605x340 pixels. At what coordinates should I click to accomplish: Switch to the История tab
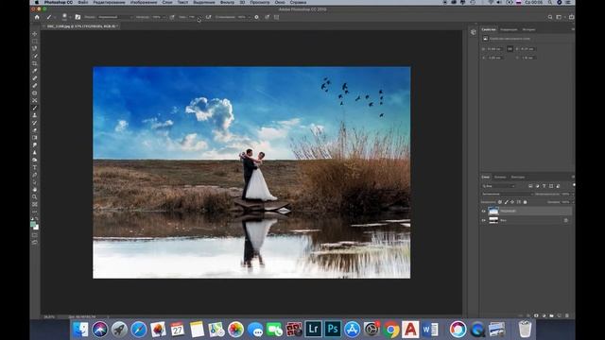coord(528,29)
